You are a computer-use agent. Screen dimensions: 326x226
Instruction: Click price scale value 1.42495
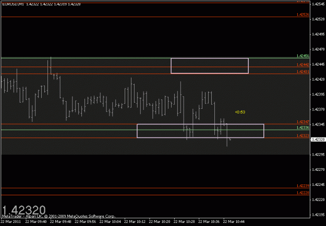coord(318,34)
